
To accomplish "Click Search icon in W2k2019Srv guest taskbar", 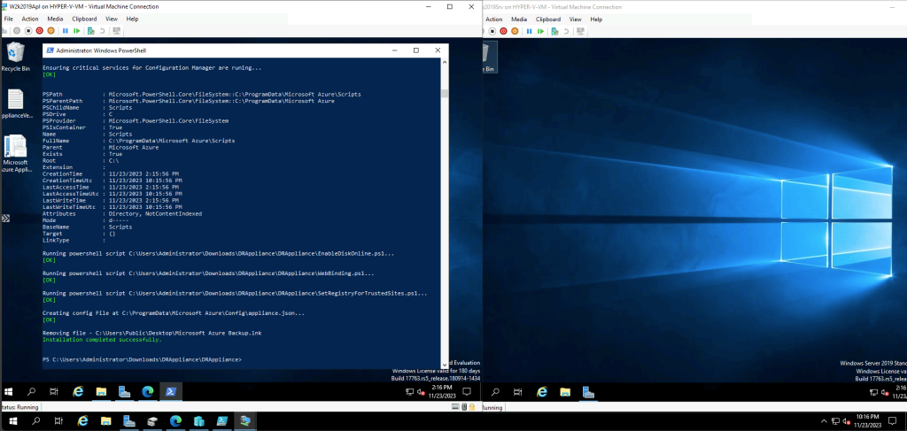I will pyautogui.click(x=496, y=391).
